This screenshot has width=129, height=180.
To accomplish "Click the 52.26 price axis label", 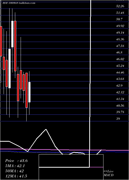I will tap(120, 6).
